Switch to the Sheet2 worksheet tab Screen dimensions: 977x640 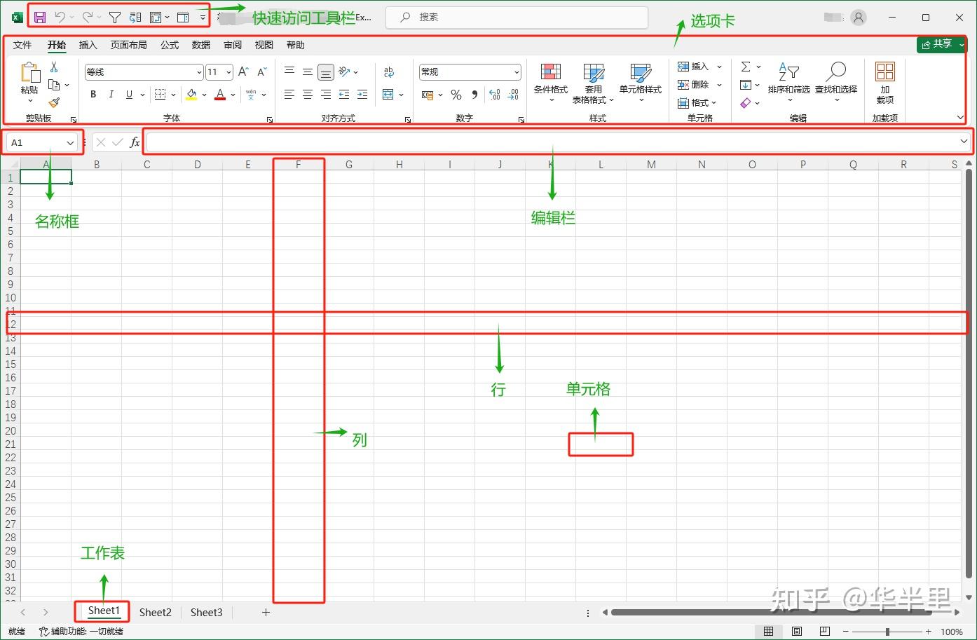click(156, 612)
